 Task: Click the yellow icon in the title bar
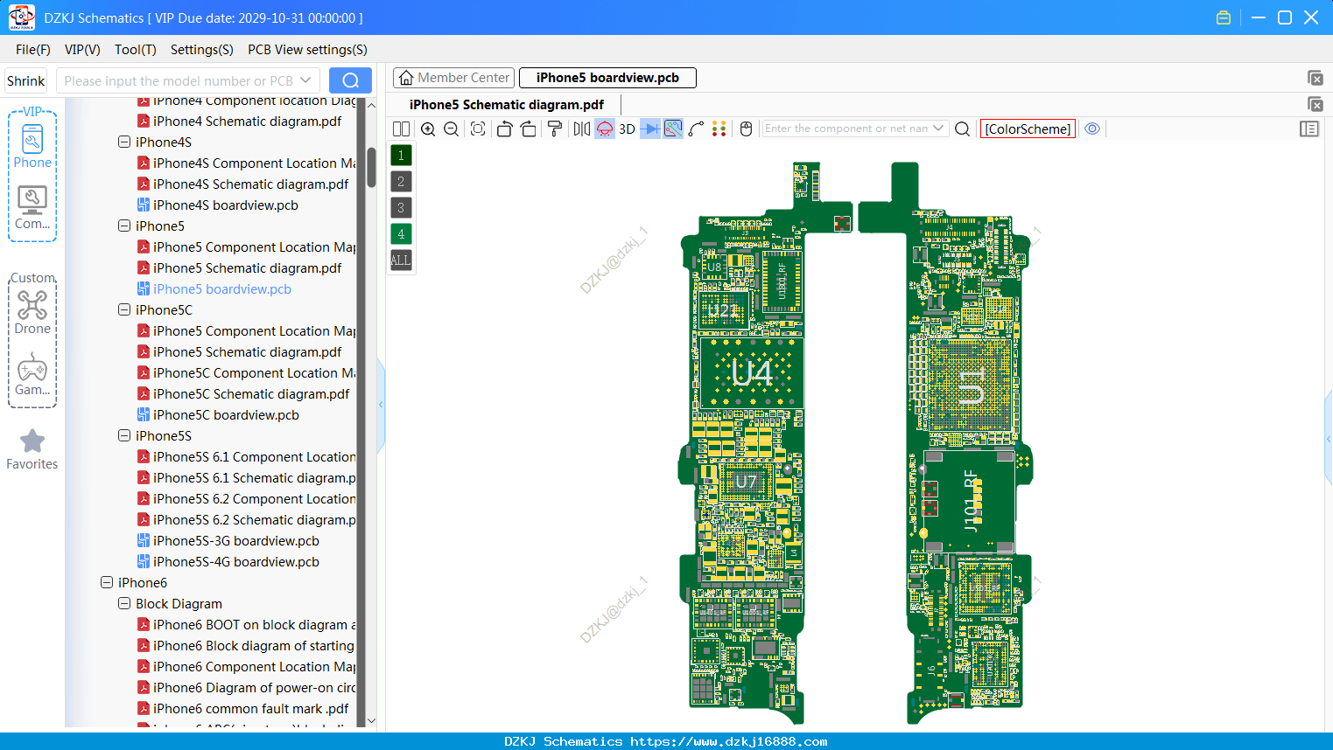pyautogui.click(x=1224, y=17)
